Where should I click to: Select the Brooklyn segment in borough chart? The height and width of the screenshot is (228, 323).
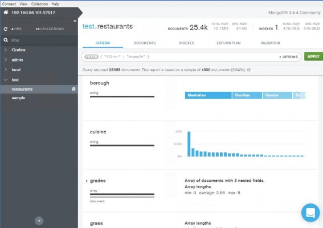[x=247, y=95]
